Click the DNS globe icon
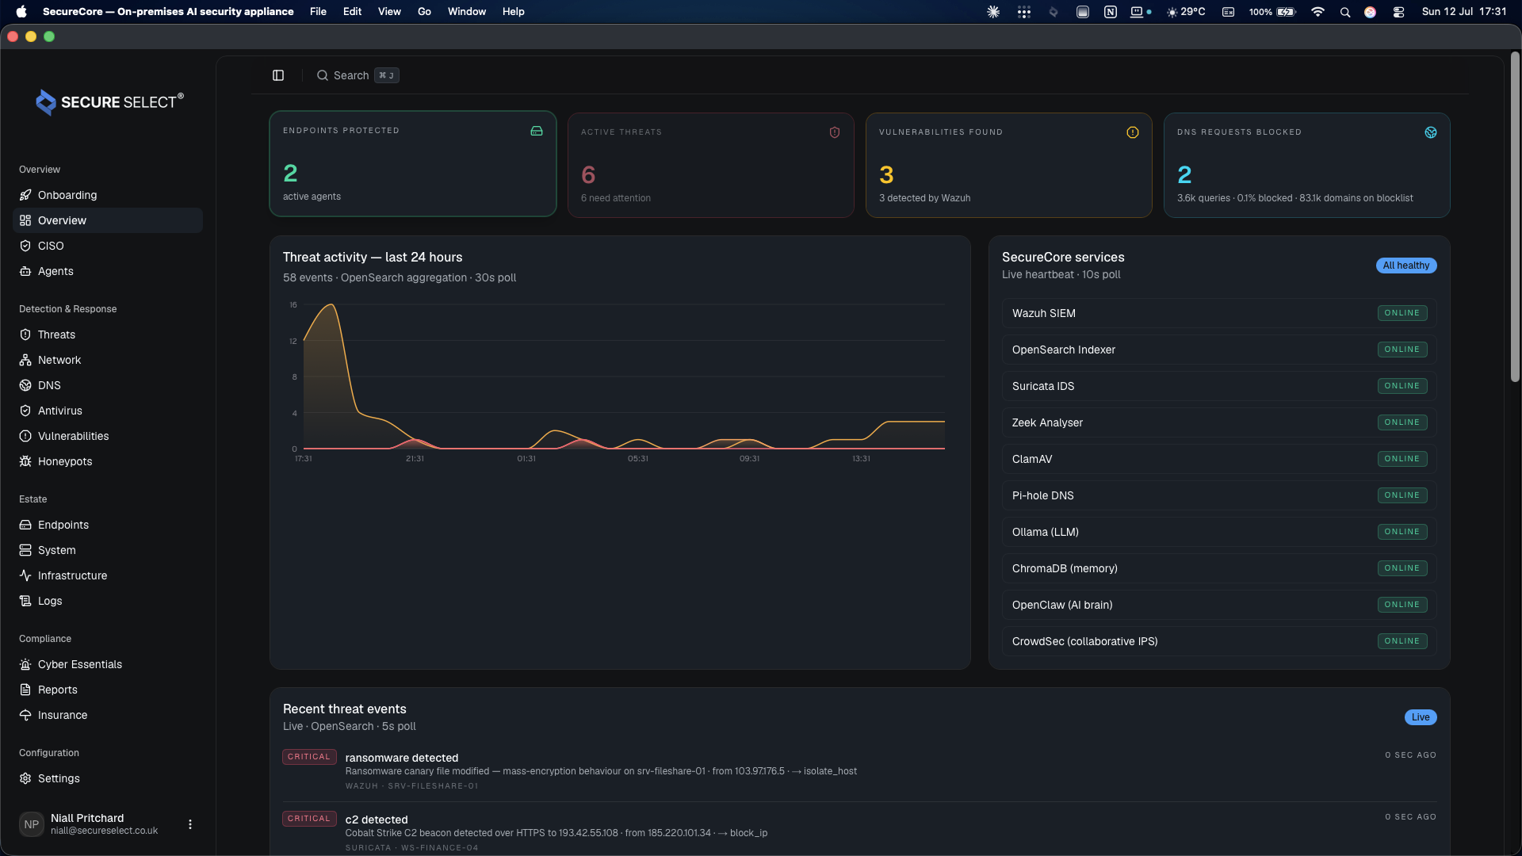The height and width of the screenshot is (856, 1522). point(25,385)
